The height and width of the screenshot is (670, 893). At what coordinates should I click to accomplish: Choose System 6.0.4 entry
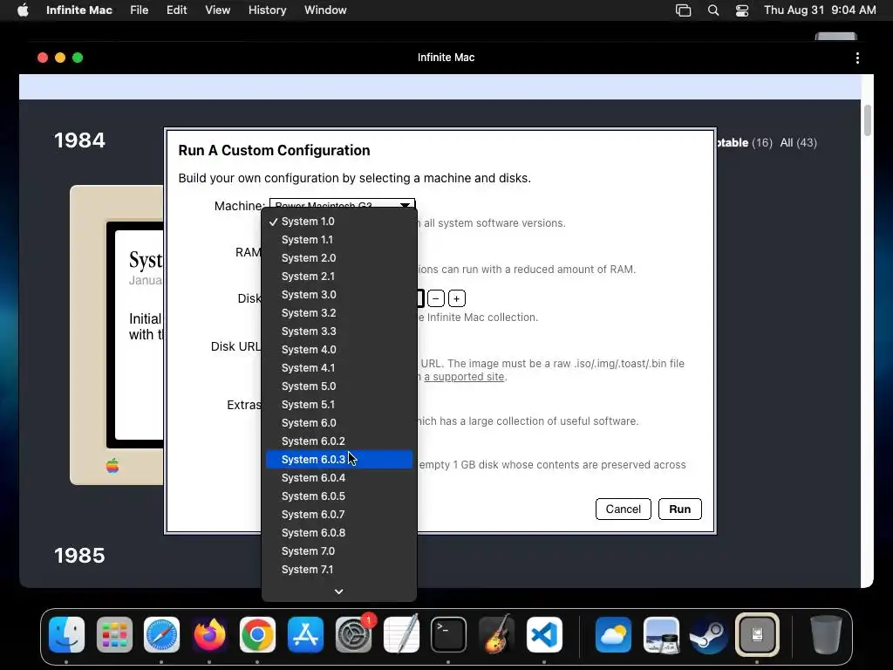tap(339, 477)
